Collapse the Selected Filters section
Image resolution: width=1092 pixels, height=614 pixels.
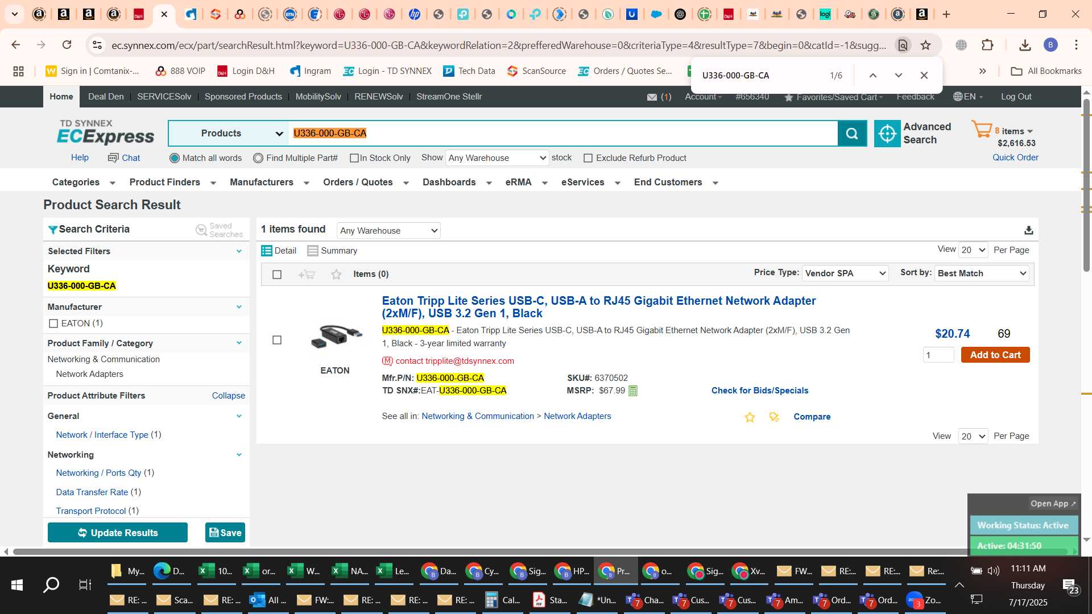[239, 251]
